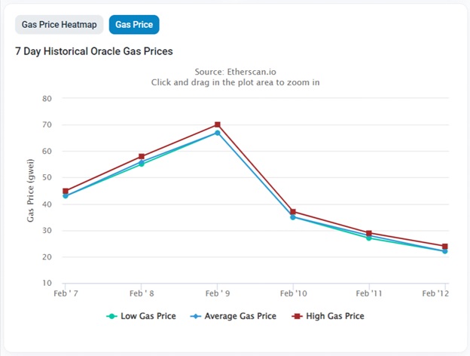Click the High Gas Price point on Feb 8
470x356 pixels.
click(142, 156)
